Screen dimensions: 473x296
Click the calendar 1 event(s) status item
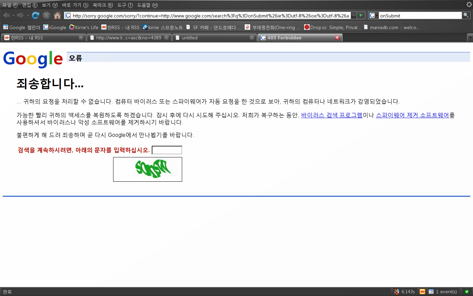coord(443,292)
